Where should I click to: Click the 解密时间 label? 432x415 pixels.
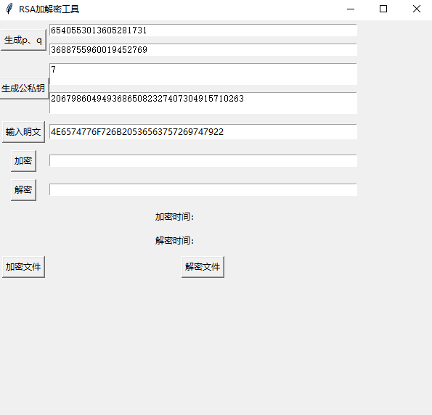coord(175,240)
